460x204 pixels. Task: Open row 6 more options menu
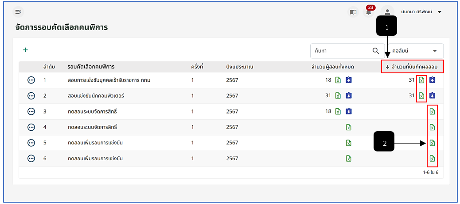(31, 159)
